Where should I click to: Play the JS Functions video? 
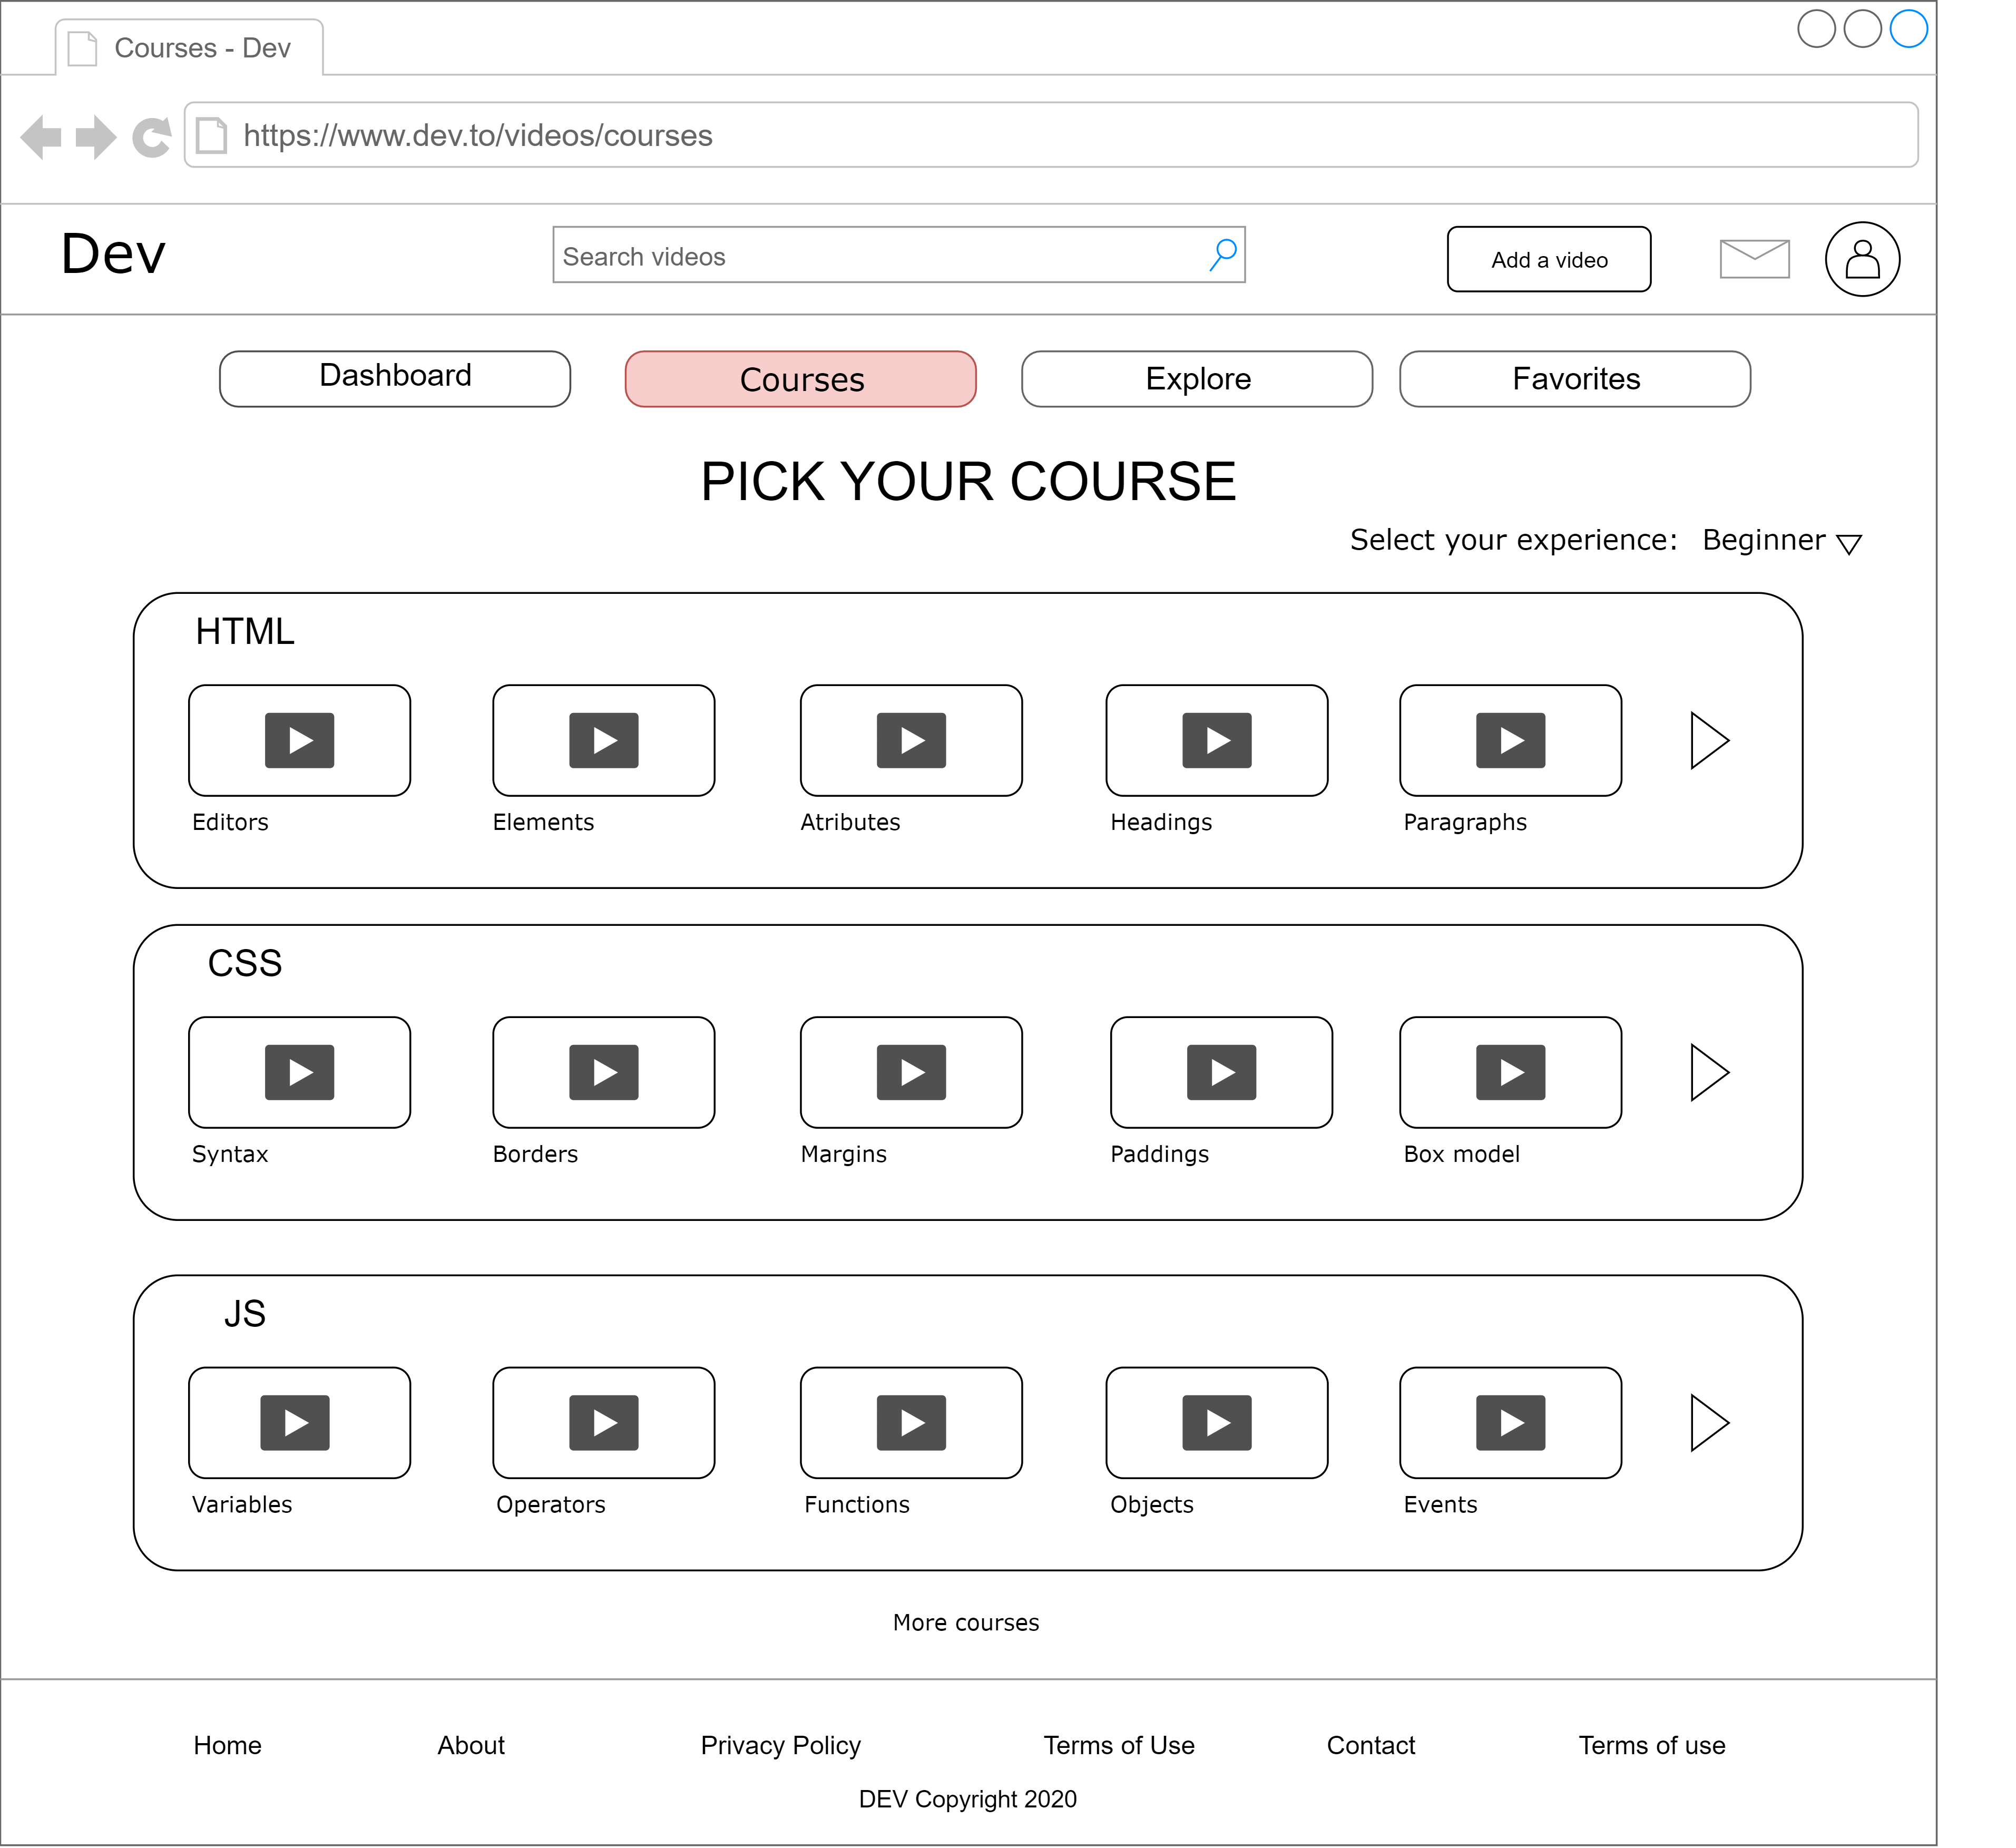point(911,1422)
